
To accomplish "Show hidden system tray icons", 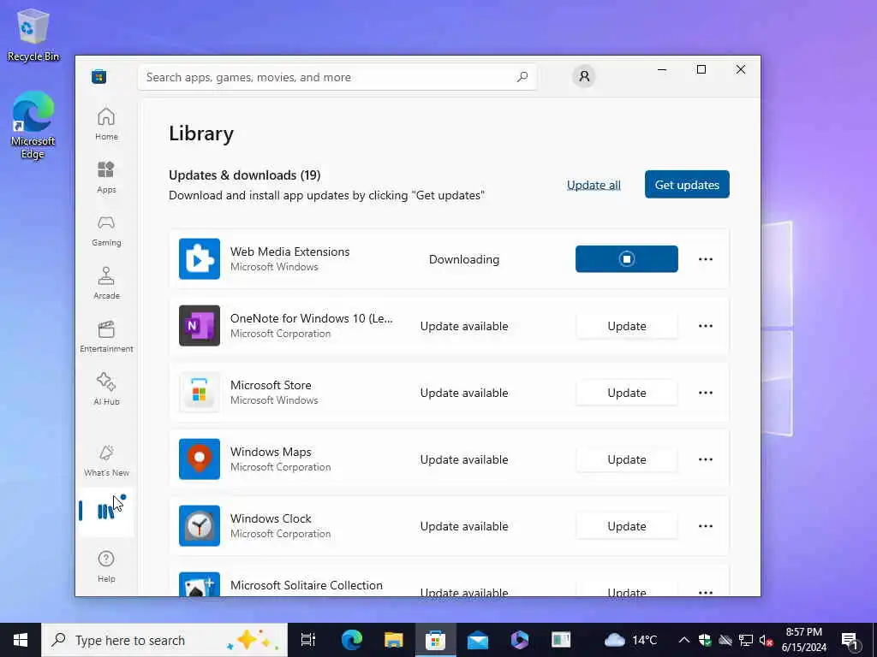I will pyautogui.click(x=683, y=640).
